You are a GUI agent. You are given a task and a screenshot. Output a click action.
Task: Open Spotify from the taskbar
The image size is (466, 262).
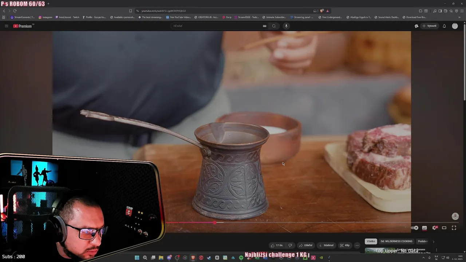click(x=241, y=258)
